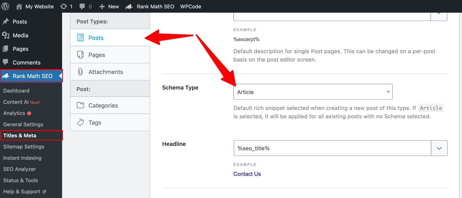
Task: Open SEO Analyzer submenu item
Action: tap(19, 169)
